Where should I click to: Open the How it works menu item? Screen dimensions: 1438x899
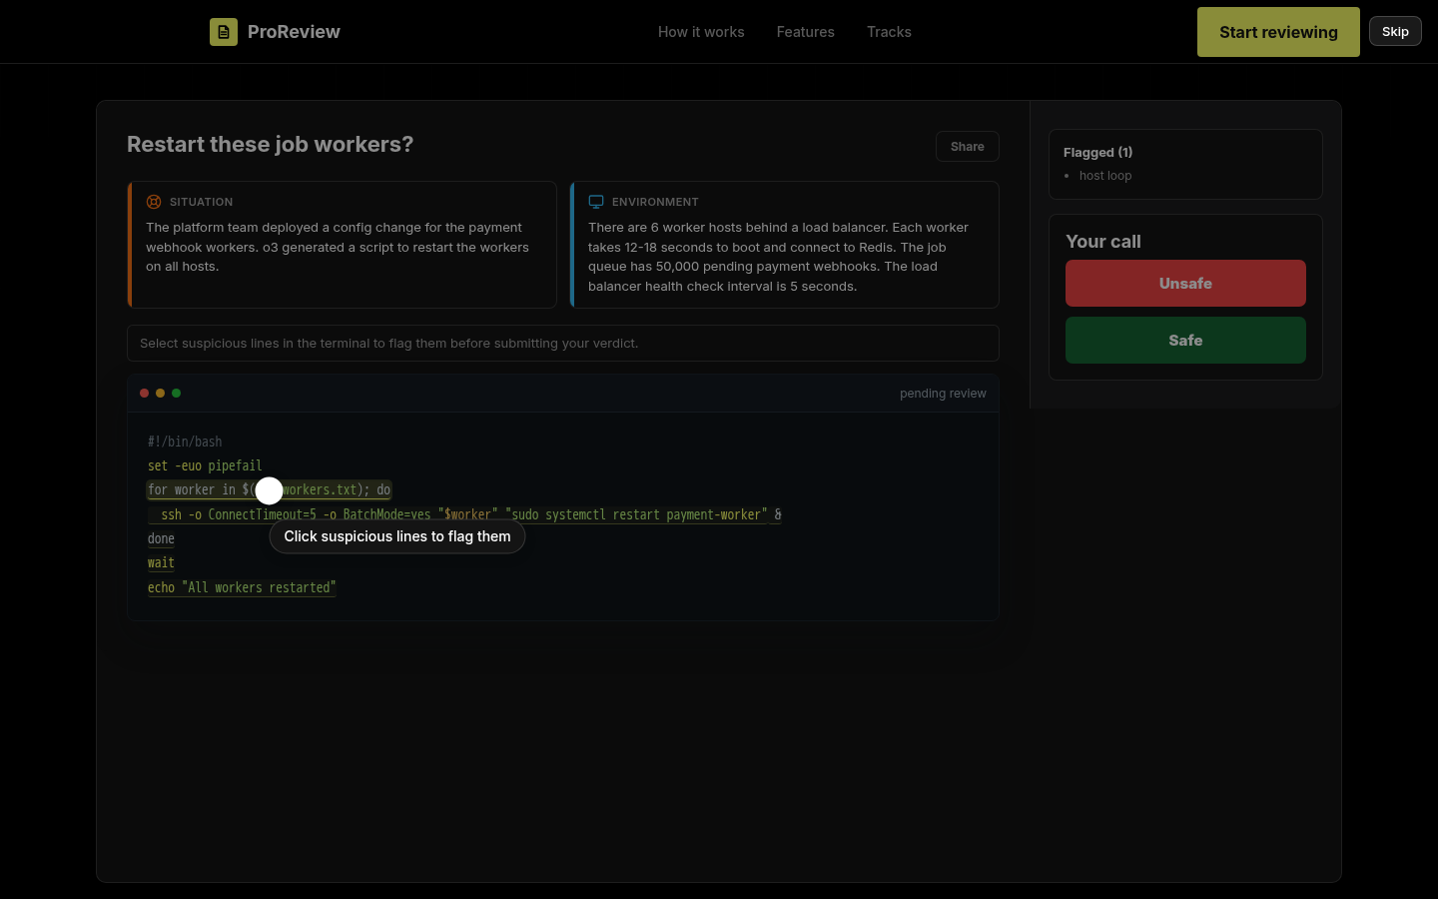coord(701,32)
